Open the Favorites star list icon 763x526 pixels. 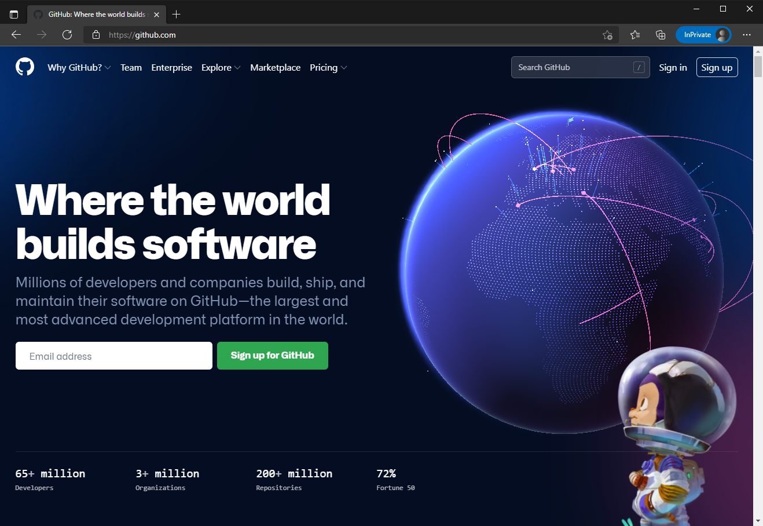click(635, 35)
